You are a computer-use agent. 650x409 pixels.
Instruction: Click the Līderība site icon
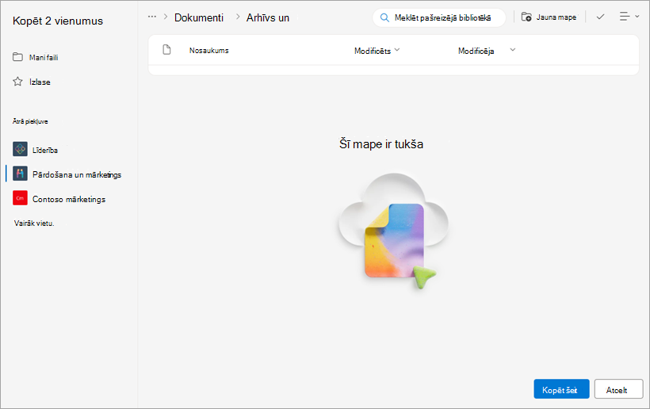20,150
